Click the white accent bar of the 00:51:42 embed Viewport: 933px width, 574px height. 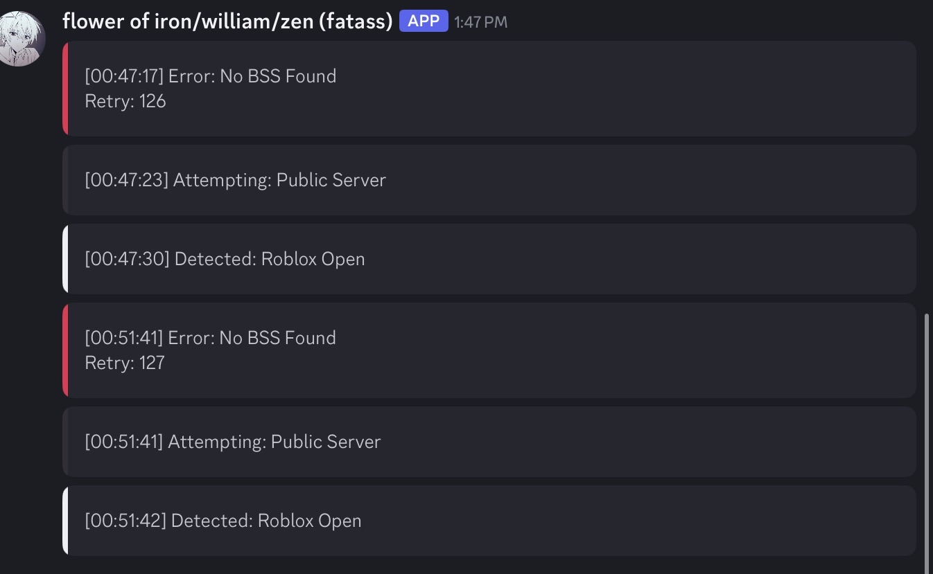click(65, 521)
